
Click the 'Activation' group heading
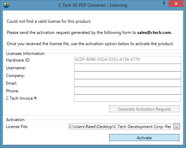coord(15,120)
